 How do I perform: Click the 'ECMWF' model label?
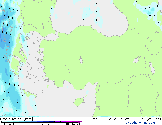[41, 119]
